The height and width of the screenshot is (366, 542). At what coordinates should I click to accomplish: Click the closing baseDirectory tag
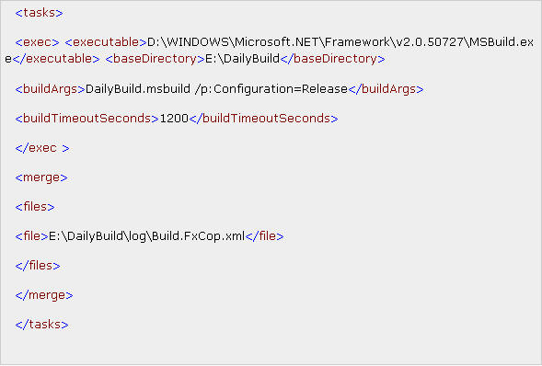332,59
